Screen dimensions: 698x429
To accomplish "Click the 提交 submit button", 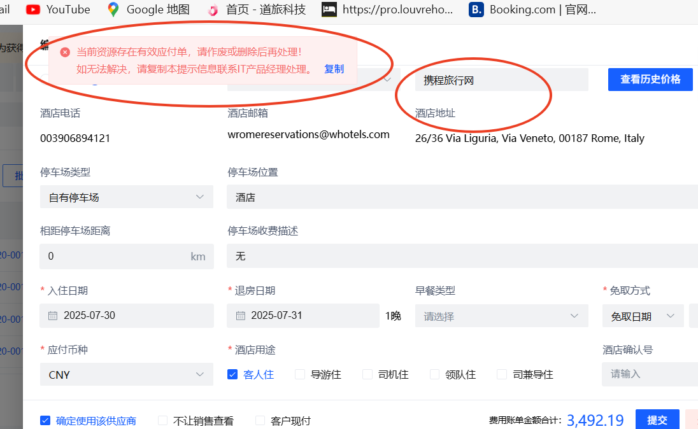I will 657,419.
